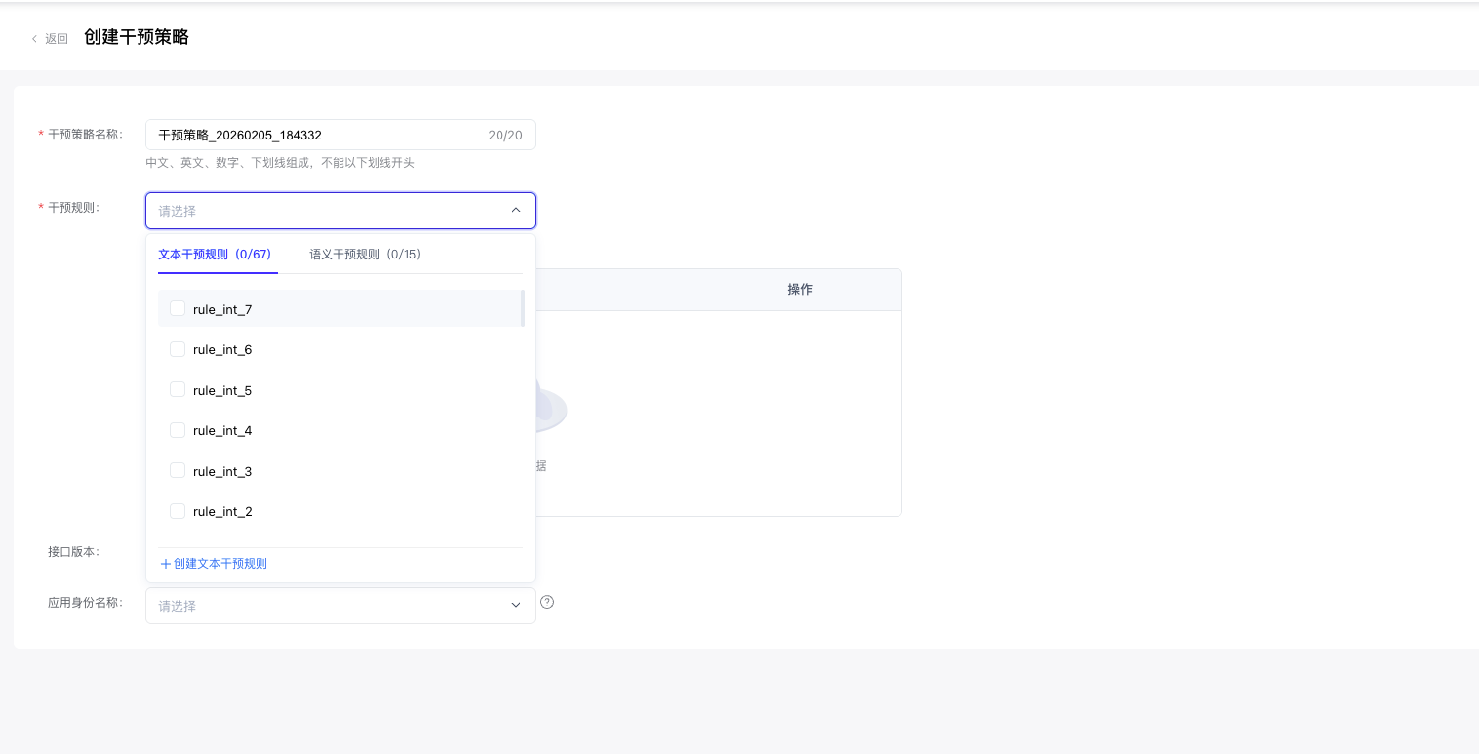The height and width of the screenshot is (754, 1479).
Task: Collapse the 干预规则 dropdown via its chevron
Action: coord(516,210)
